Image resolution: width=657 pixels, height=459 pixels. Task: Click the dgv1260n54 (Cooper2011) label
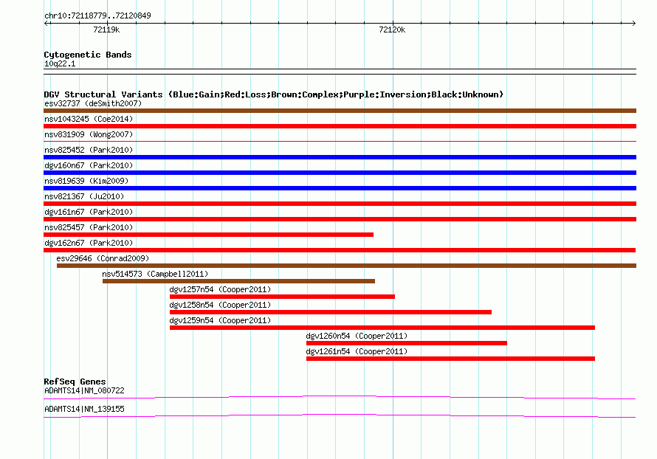click(x=357, y=336)
